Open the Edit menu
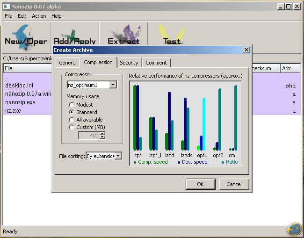Screen dimensions: 304x238 (22, 16)
